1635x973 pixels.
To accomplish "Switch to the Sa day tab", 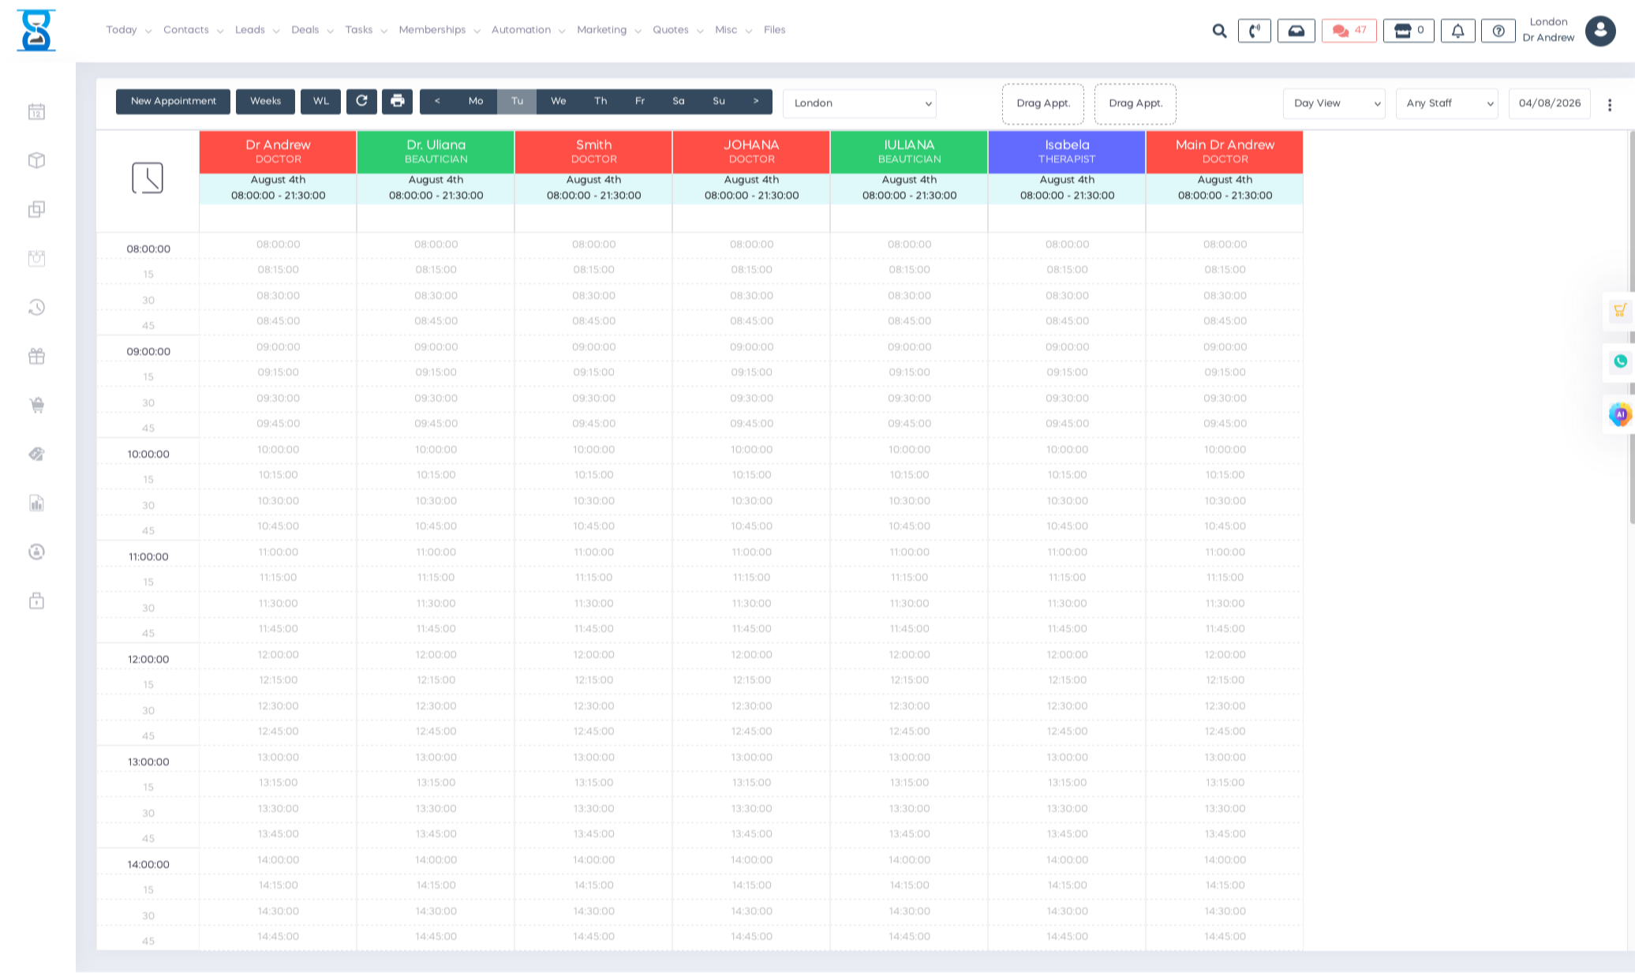I will (x=679, y=101).
